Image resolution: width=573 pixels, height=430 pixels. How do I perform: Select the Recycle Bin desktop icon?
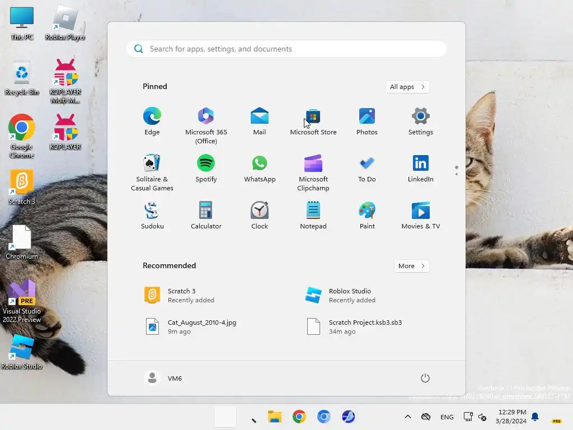(22, 78)
